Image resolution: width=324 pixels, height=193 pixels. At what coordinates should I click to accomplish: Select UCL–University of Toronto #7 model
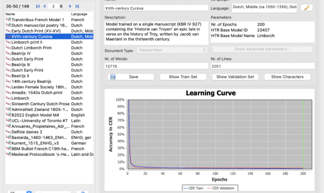coord(49,121)
